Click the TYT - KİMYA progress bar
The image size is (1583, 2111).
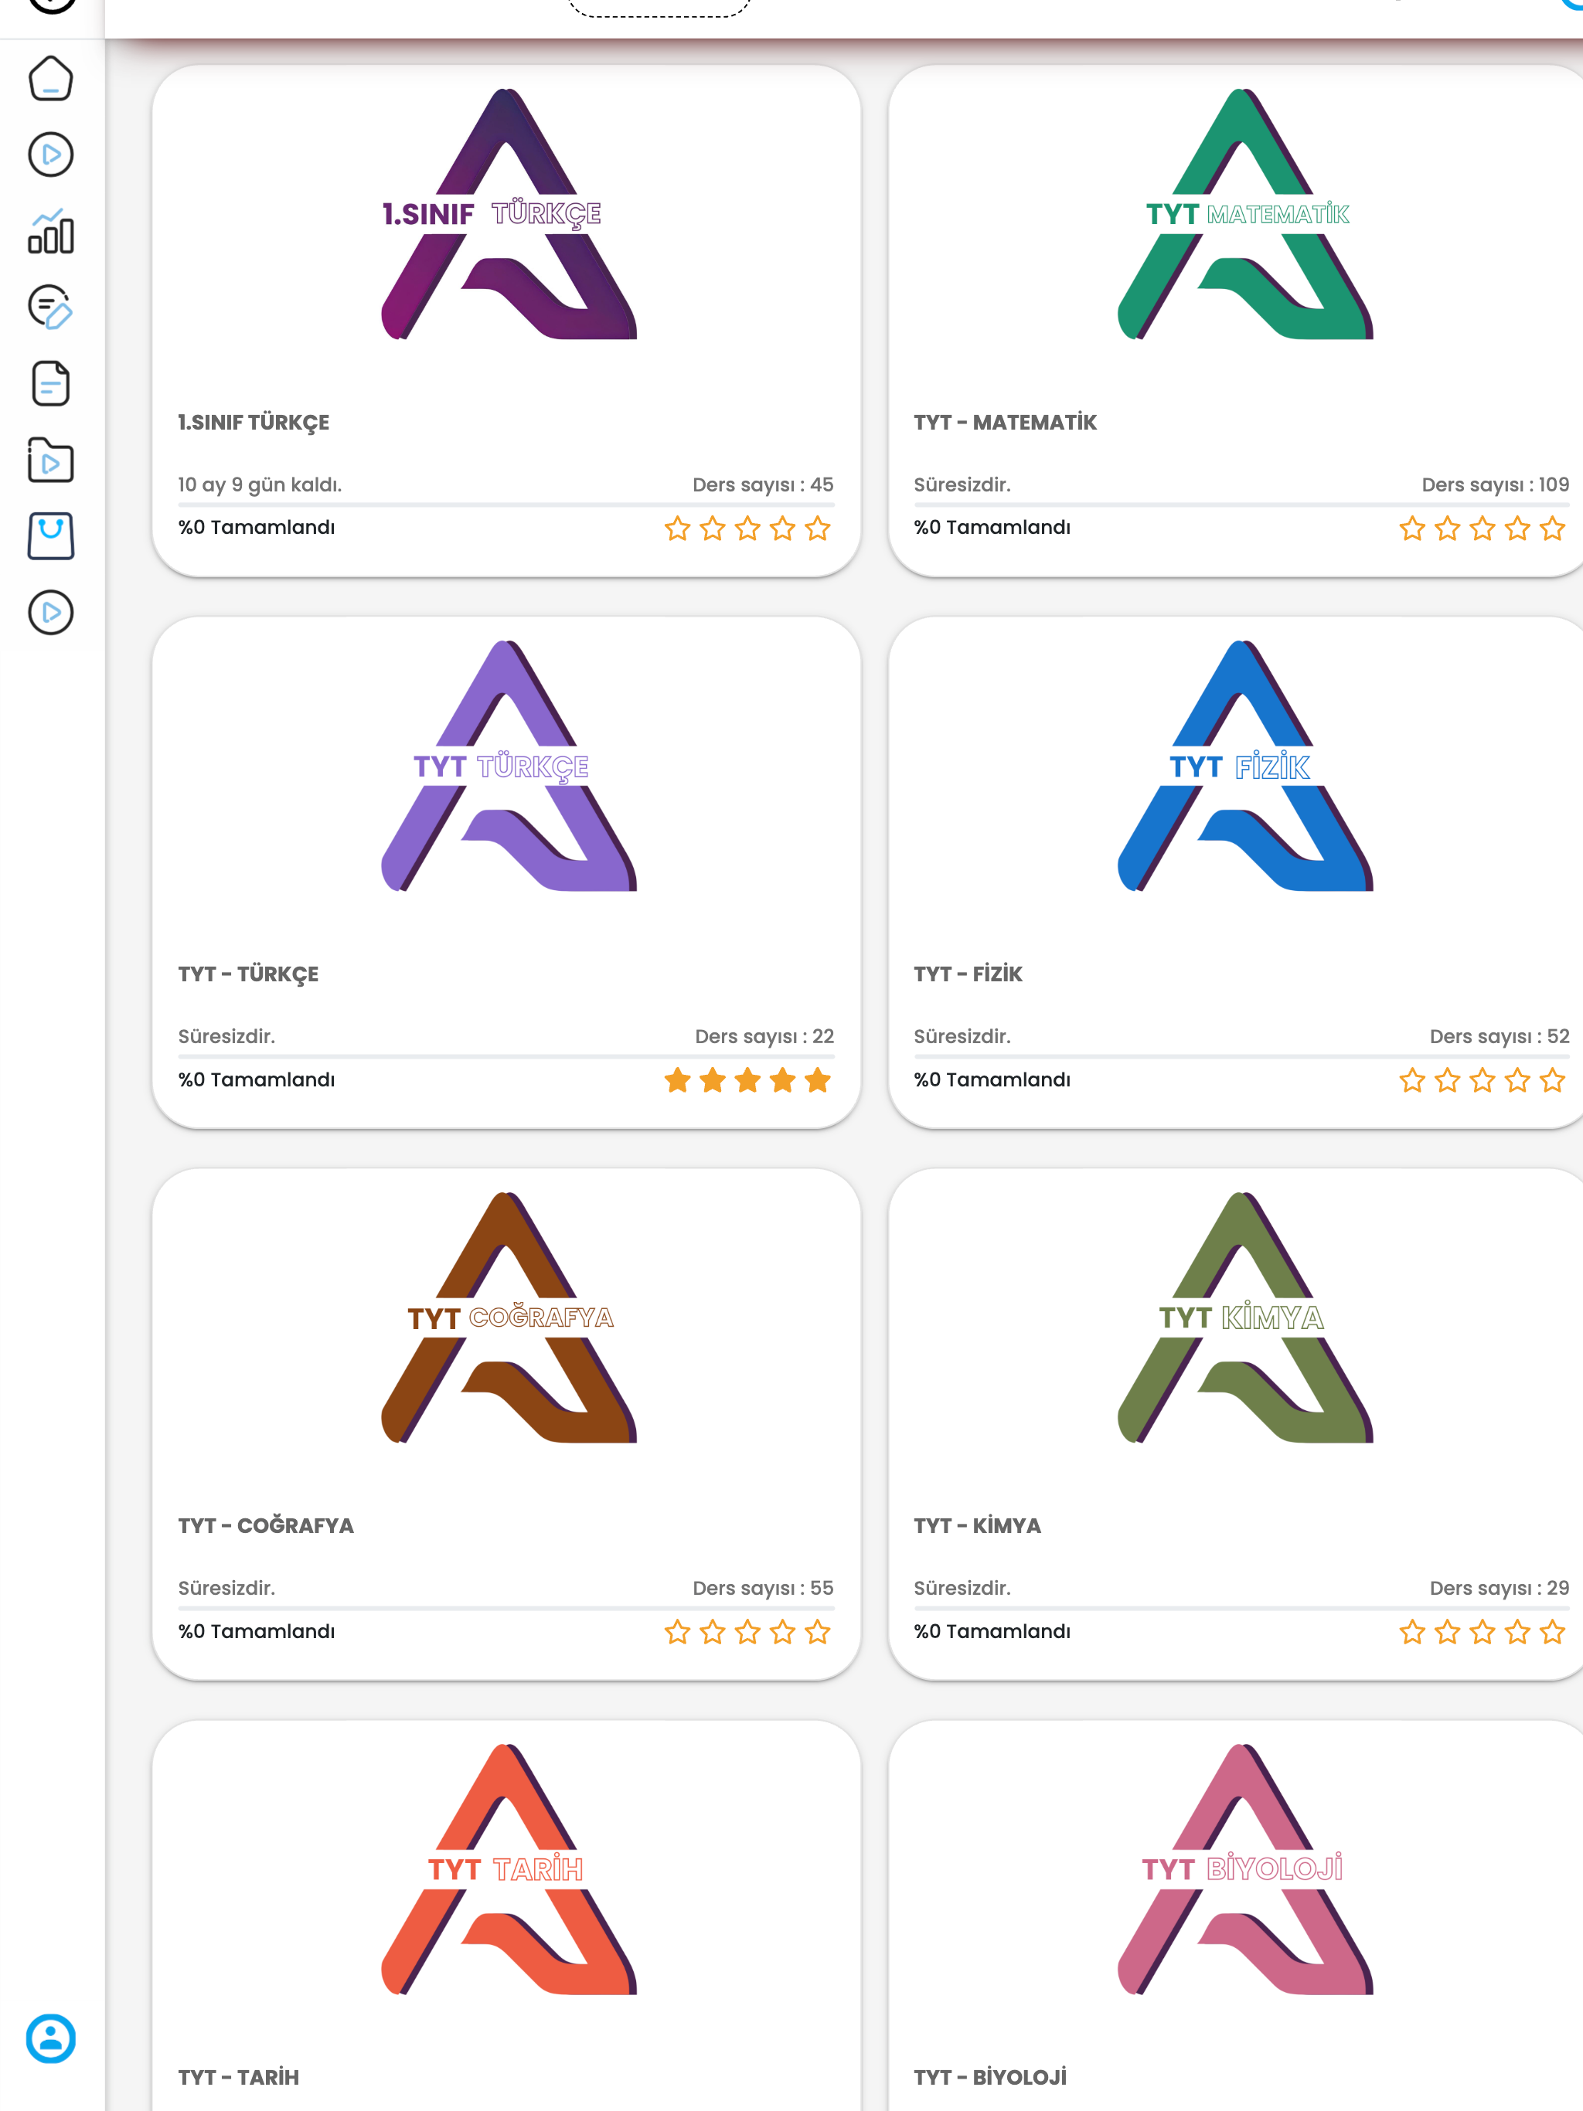[1241, 1607]
